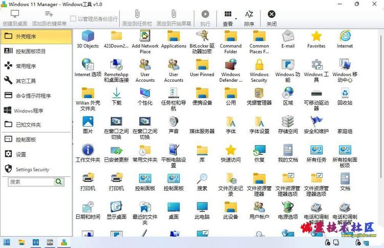Select 外壳程序 sidebar category

tap(36, 36)
